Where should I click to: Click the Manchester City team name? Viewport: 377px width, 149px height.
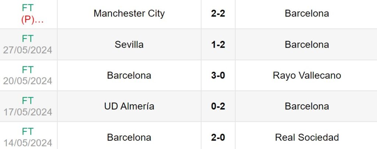click(x=129, y=14)
